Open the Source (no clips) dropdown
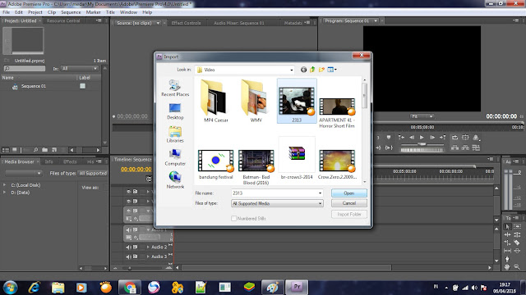This screenshot has width=526, height=295. coord(158,23)
